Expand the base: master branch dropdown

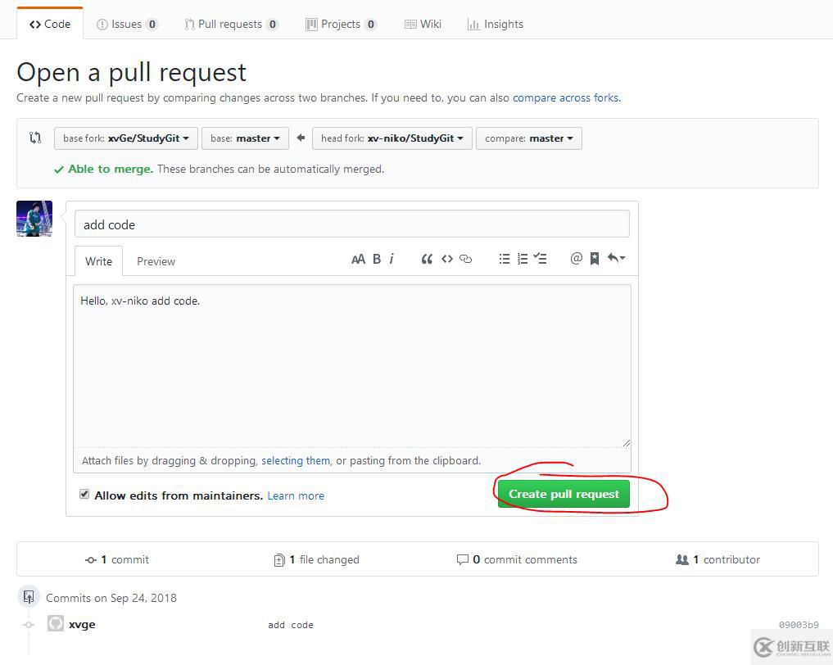tap(245, 138)
